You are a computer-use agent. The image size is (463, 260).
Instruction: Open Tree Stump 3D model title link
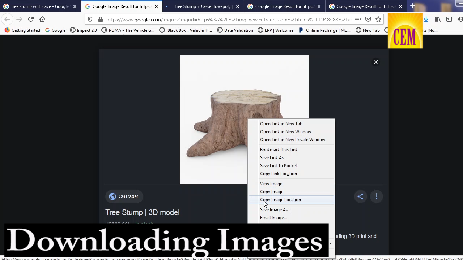click(x=143, y=212)
